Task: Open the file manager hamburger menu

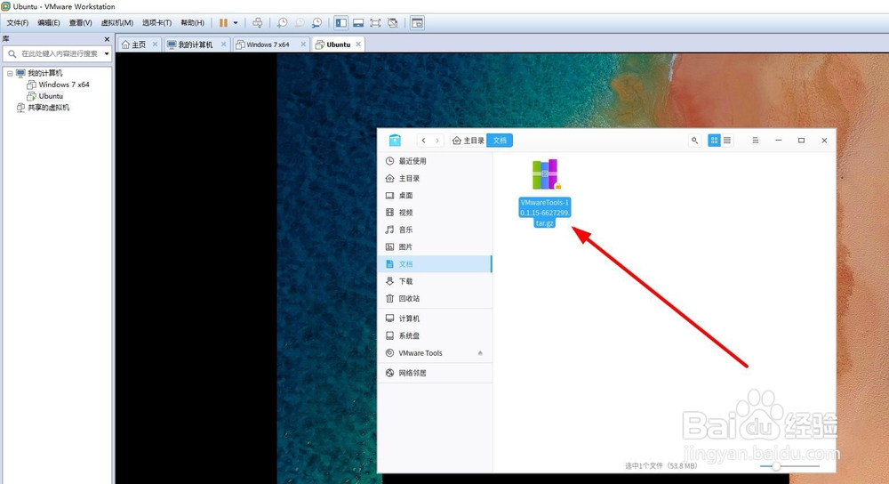Action: [x=755, y=141]
